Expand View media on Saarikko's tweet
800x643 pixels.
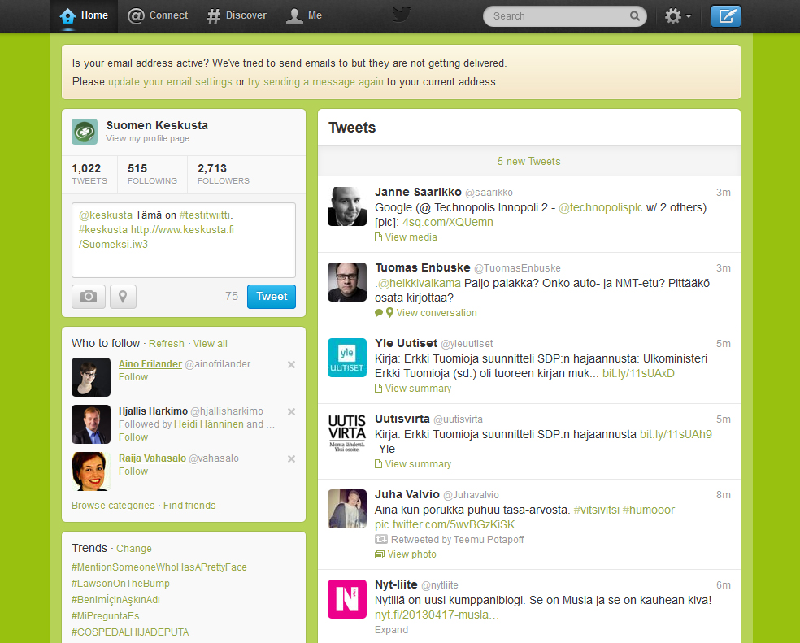click(407, 237)
